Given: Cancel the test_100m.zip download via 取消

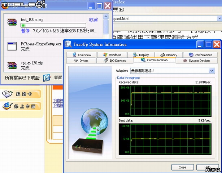Looking at the screenshot, I should (93, 19).
